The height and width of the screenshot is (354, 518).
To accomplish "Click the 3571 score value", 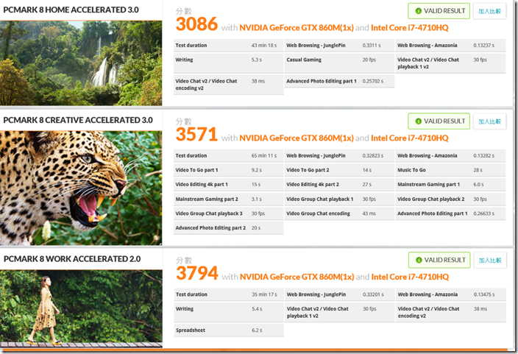I will (x=196, y=135).
